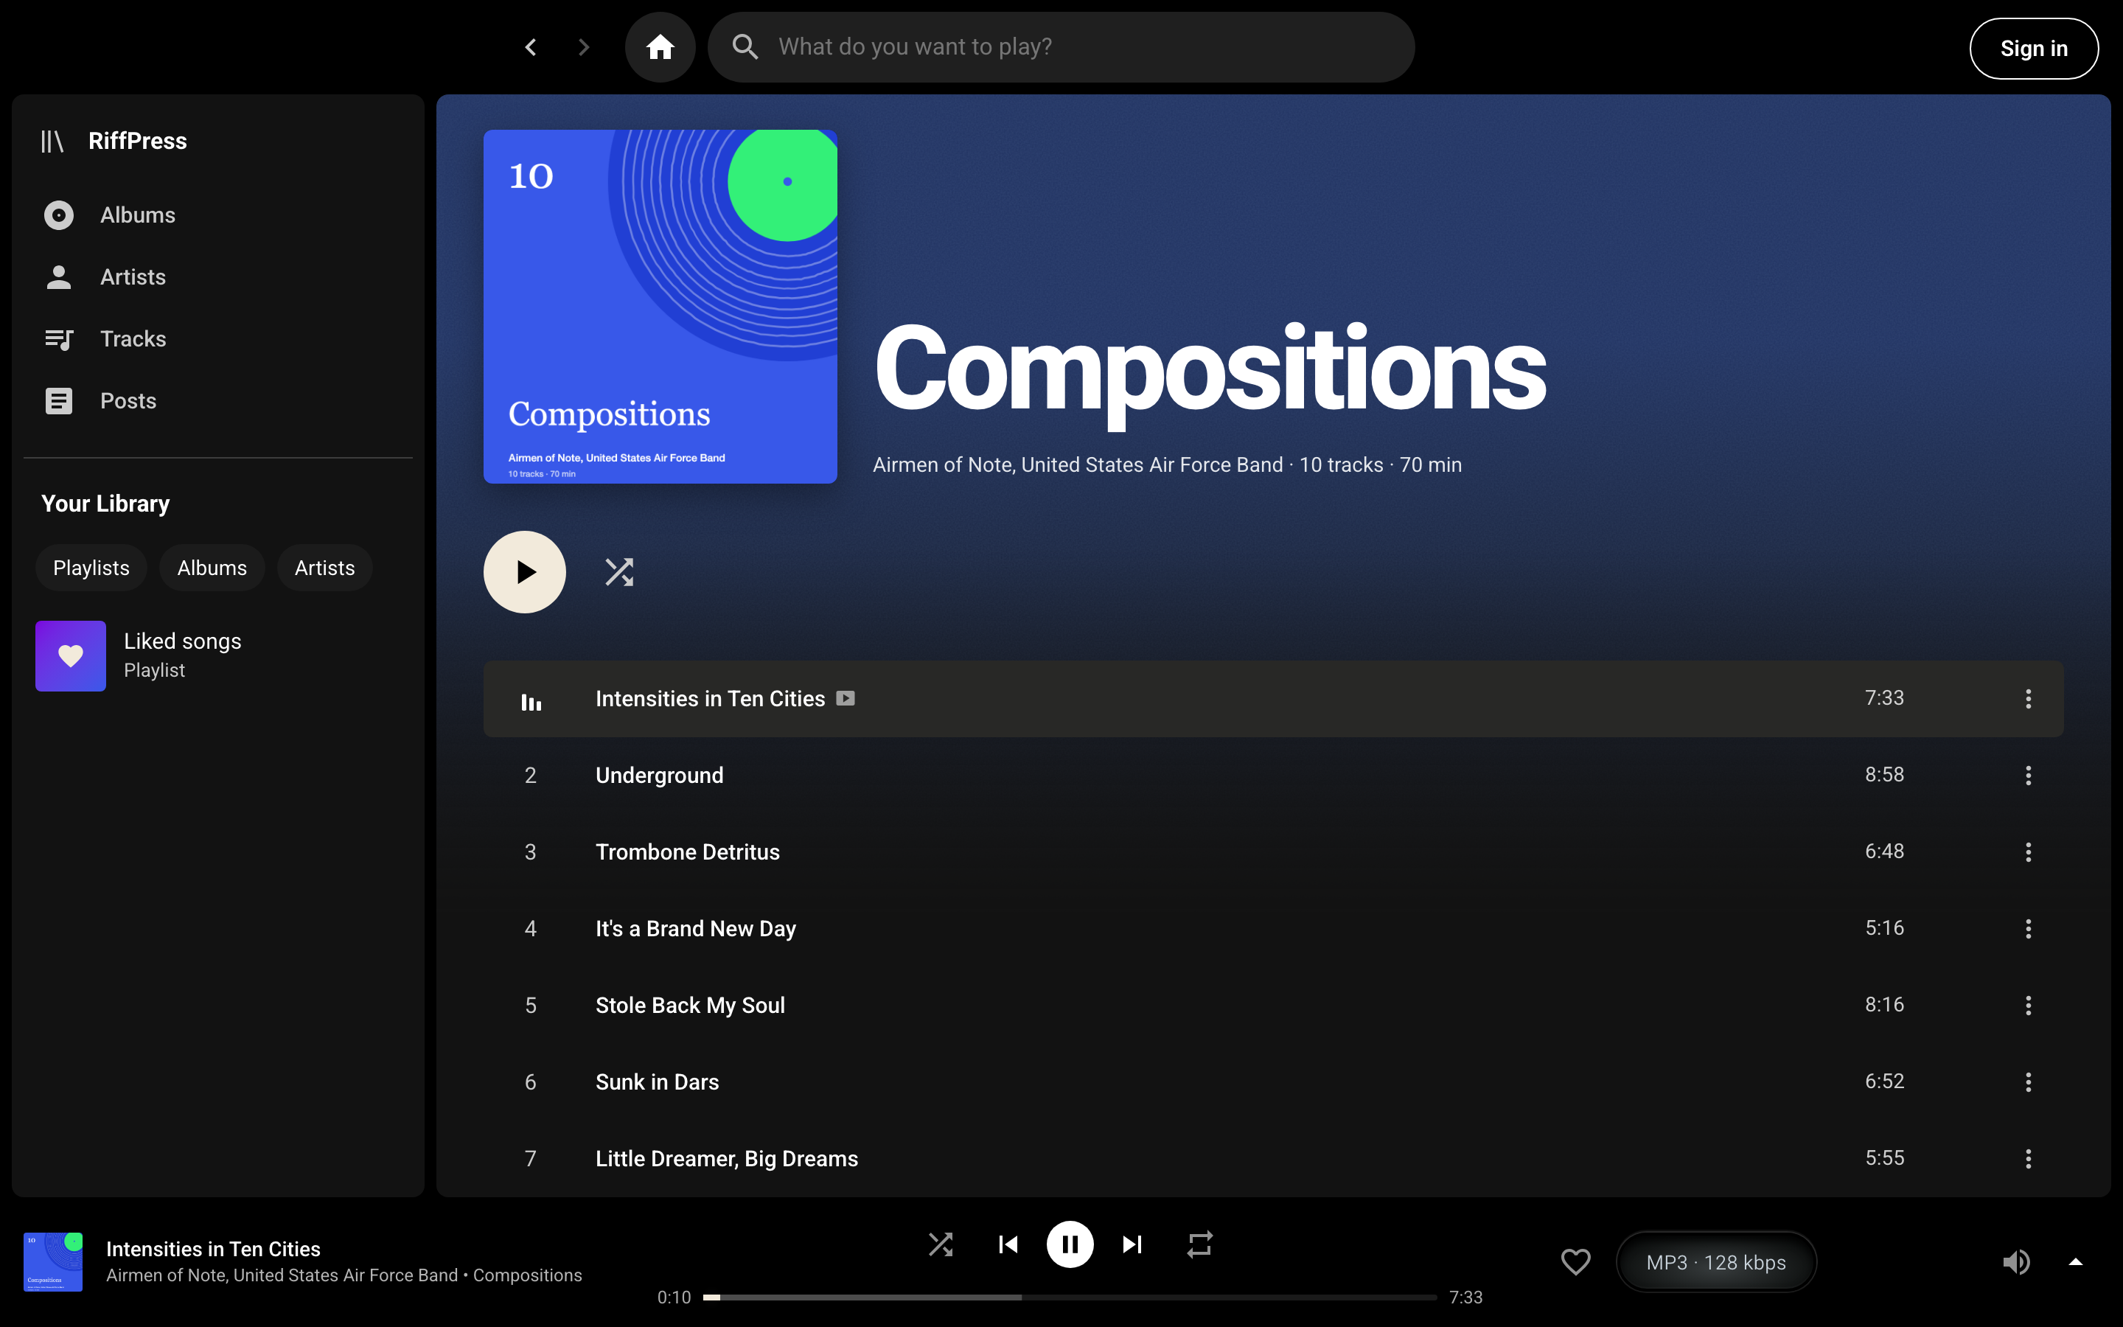The height and width of the screenshot is (1327, 2123).
Task: Play the Compositions album
Action: click(x=525, y=572)
